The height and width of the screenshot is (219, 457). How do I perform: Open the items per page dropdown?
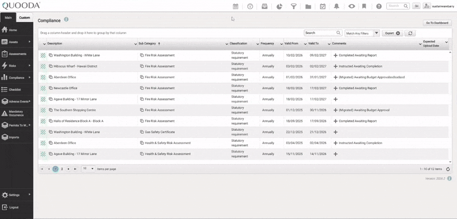88,169
